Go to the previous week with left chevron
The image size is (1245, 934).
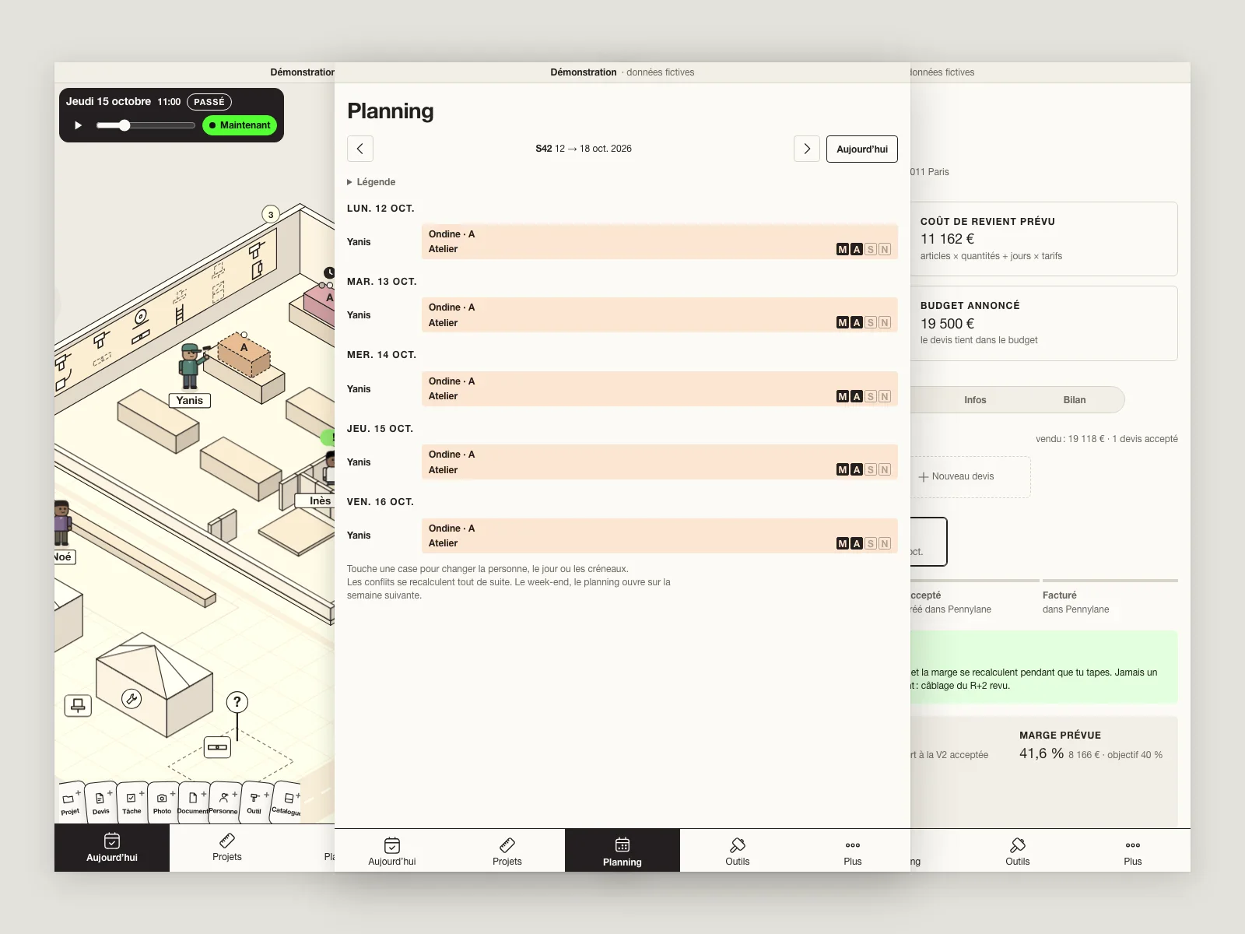(x=360, y=149)
